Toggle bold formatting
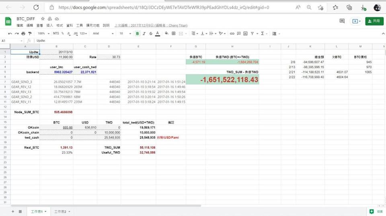This screenshot has height=216, width=386. [x=138, y=34]
